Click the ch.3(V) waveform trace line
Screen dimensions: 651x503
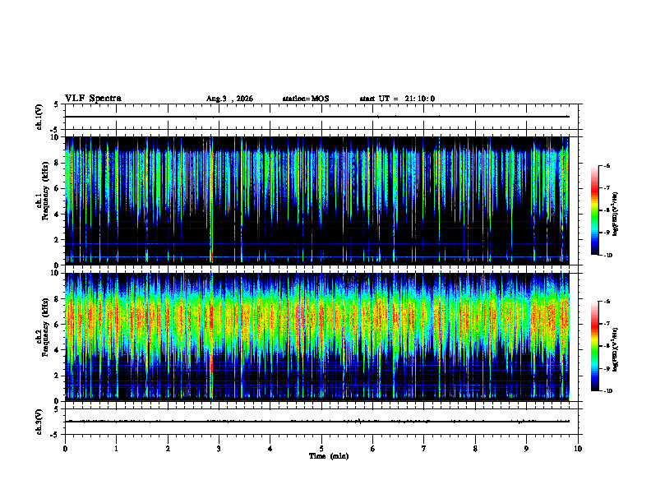coord(316,422)
